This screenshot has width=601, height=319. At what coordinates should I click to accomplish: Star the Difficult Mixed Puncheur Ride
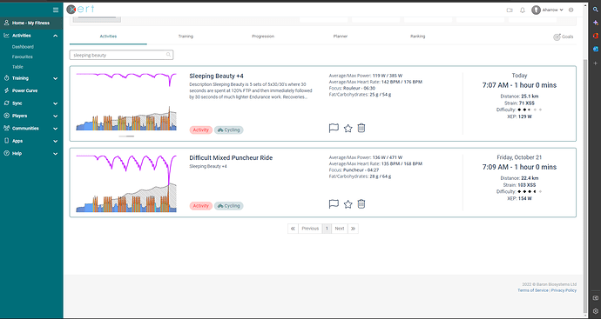pyautogui.click(x=348, y=204)
